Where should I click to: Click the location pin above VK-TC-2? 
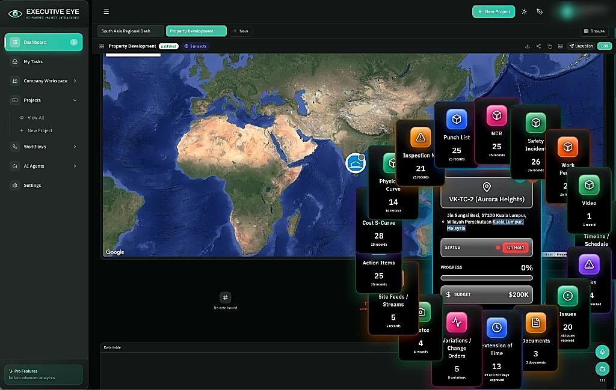click(x=486, y=187)
